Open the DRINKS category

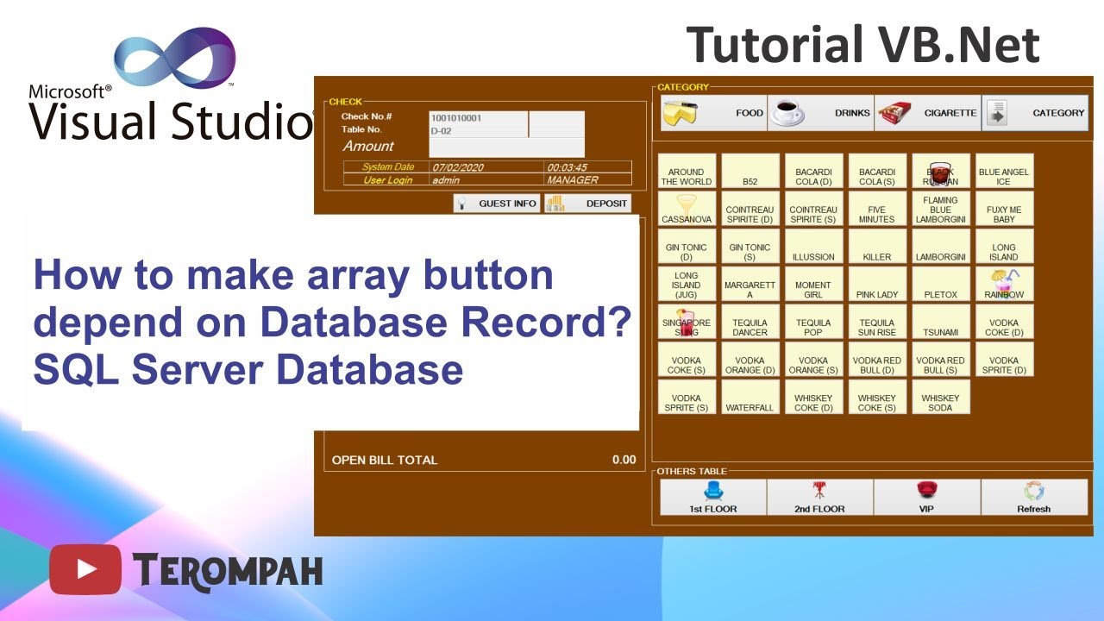[x=821, y=113]
